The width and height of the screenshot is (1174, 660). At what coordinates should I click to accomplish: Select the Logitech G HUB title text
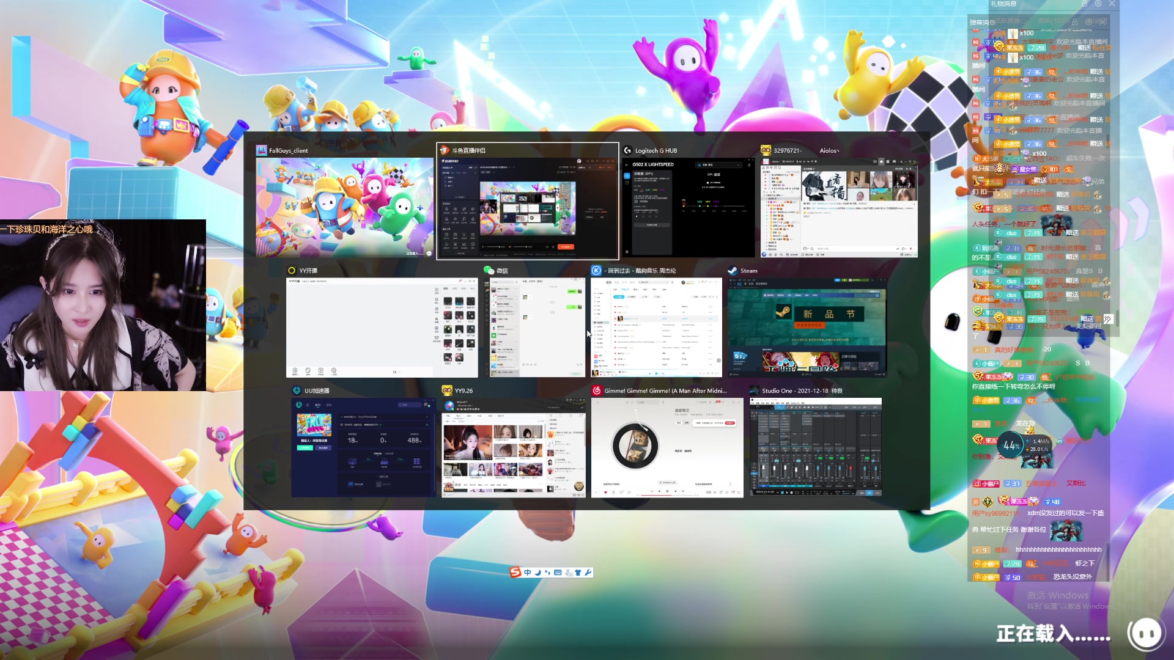coord(656,150)
